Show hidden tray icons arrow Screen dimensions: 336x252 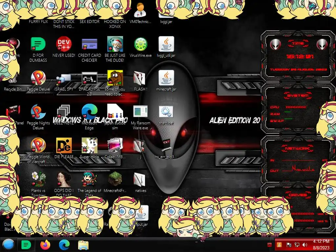(x=269, y=245)
